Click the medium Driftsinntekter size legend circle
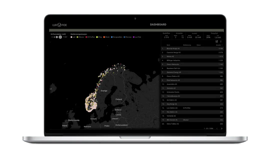 (57, 37)
